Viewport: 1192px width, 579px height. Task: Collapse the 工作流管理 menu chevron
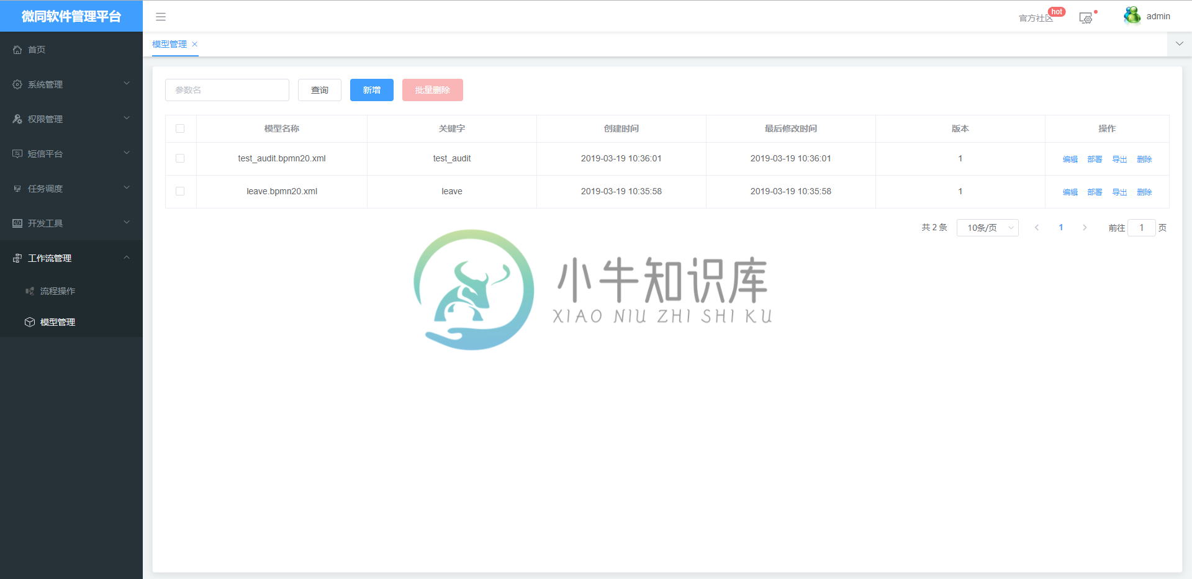pyautogui.click(x=127, y=257)
